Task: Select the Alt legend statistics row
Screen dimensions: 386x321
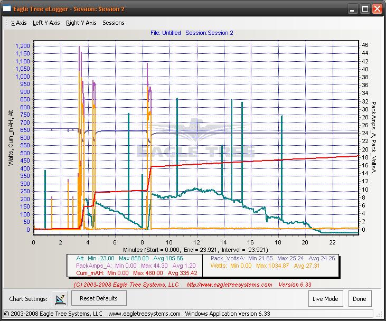Action: click(x=129, y=258)
